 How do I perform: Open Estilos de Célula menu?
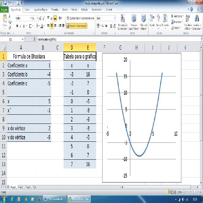pyautogui.click(x=144, y=22)
